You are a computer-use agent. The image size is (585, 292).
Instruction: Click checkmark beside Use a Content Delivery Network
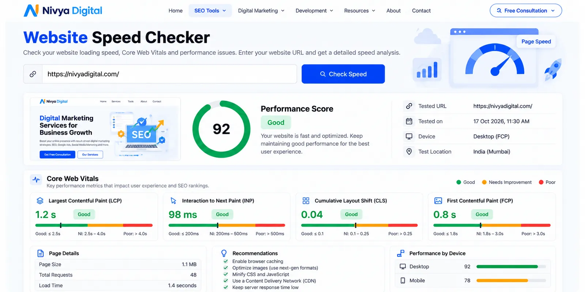[226, 281]
